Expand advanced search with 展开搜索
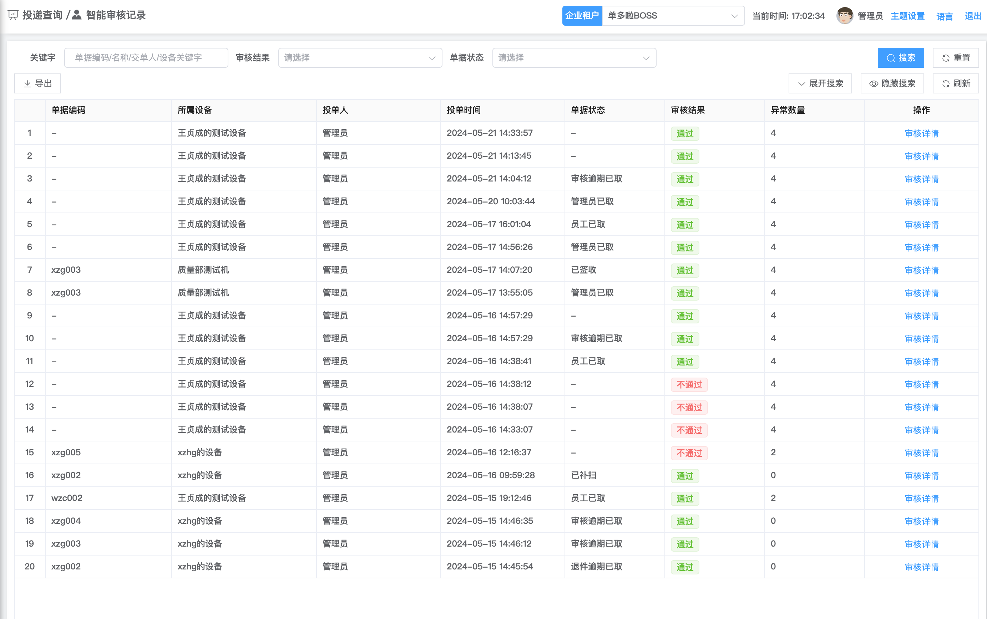Viewport: 987px width, 619px height. pyautogui.click(x=820, y=83)
